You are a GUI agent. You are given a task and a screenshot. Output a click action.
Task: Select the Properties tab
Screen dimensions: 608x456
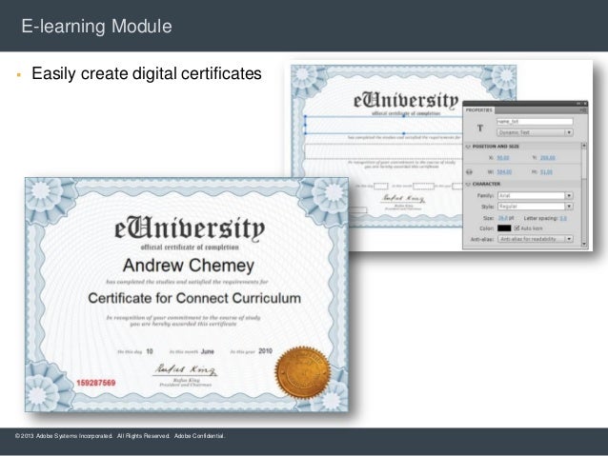[479, 110]
